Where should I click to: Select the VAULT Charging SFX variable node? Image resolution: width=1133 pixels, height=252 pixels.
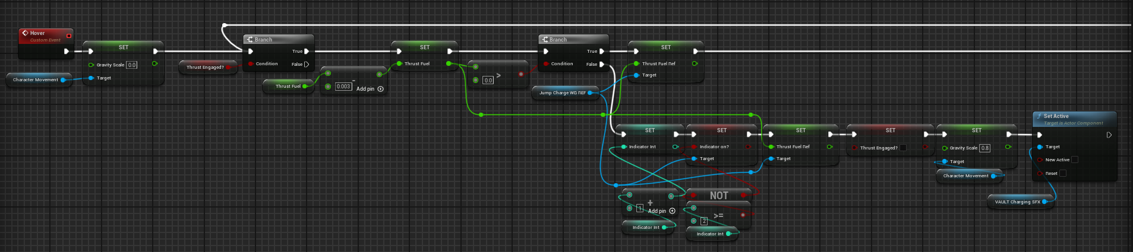click(1017, 202)
